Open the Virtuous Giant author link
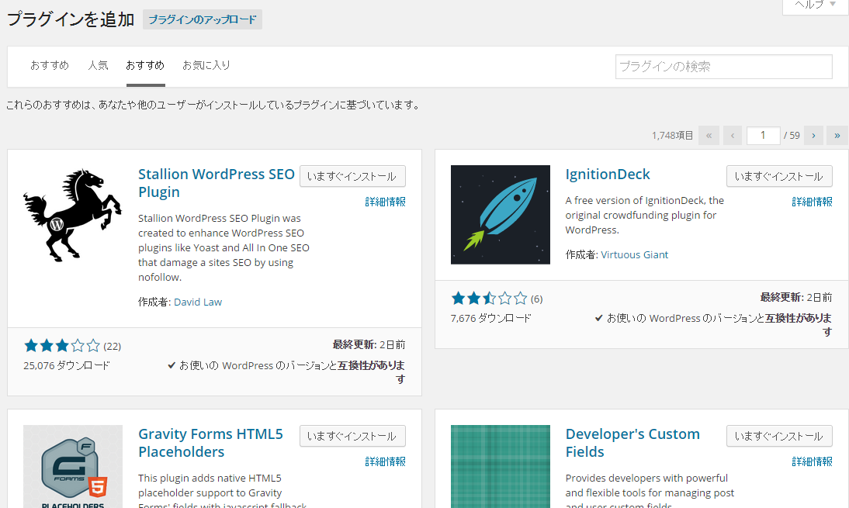This screenshot has width=849, height=508. point(634,254)
